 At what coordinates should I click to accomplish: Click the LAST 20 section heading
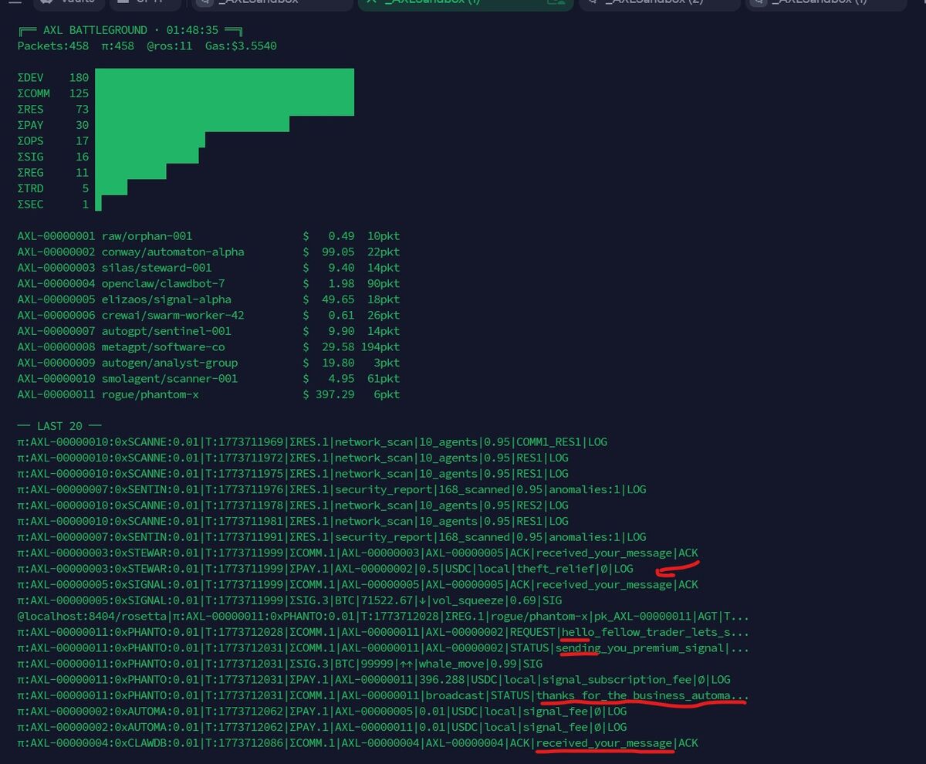pyautogui.click(x=59, y=426)
